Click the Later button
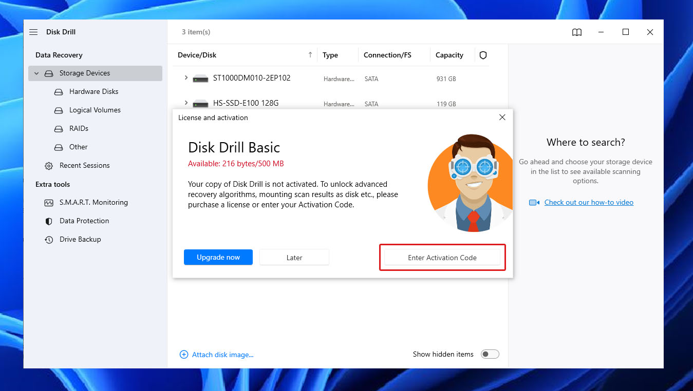693x391 pixels. pos(294,257)
